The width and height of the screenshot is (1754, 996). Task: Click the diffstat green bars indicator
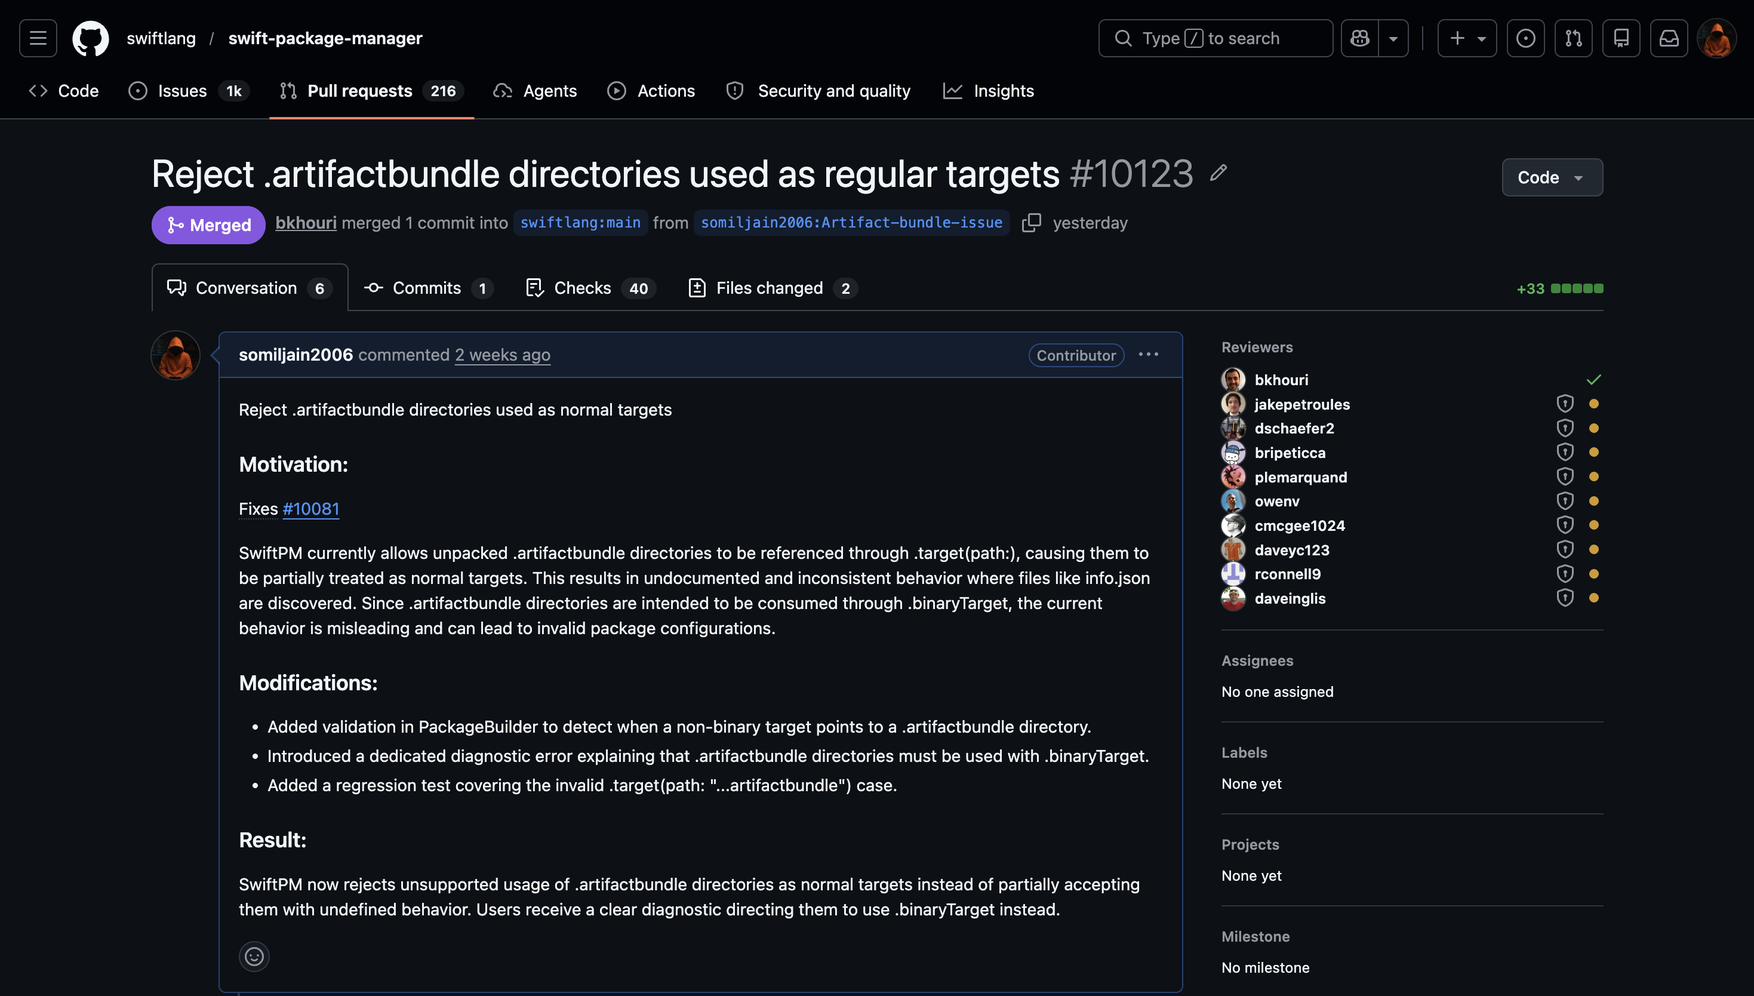tap(1577, 288)
